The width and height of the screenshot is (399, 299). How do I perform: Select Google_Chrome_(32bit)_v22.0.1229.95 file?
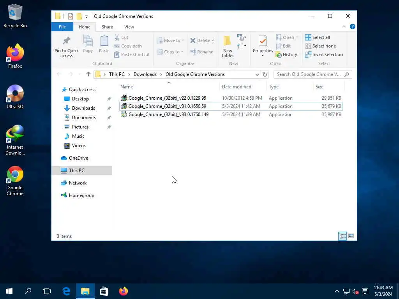coord(231,98)
